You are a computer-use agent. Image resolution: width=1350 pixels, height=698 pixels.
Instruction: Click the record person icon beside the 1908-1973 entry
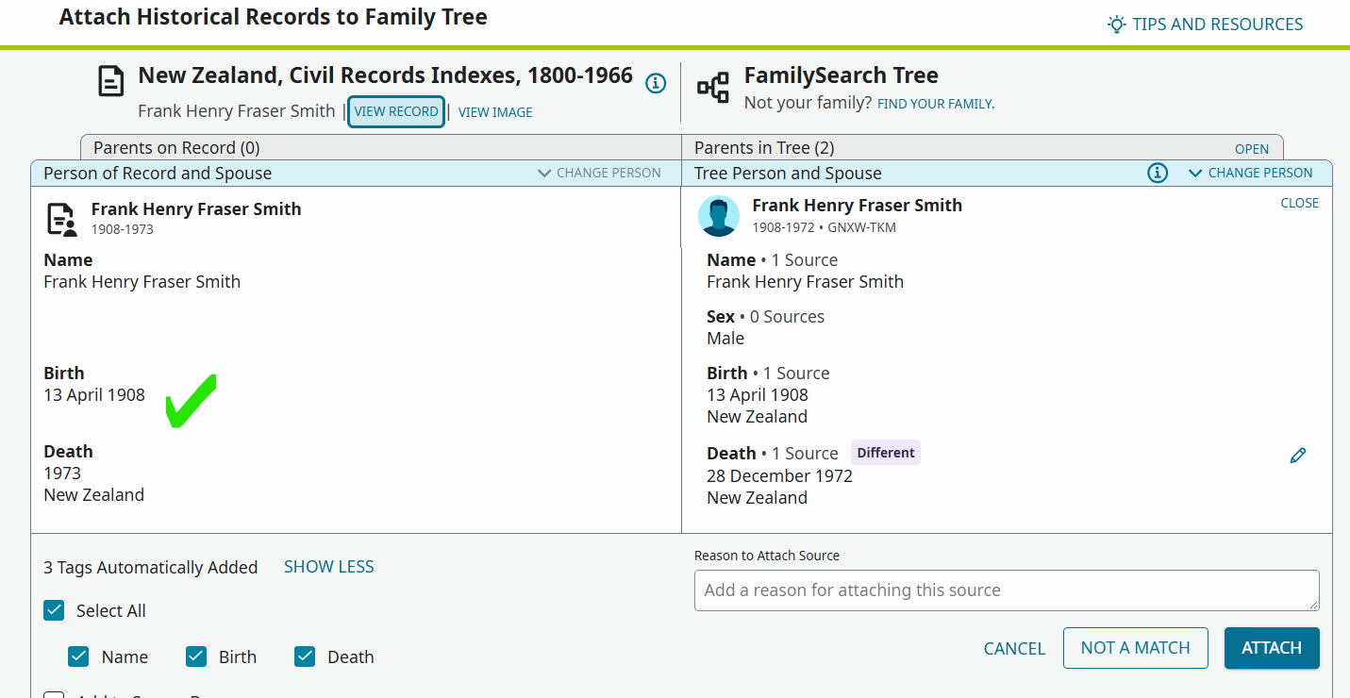tap(62, 219)
